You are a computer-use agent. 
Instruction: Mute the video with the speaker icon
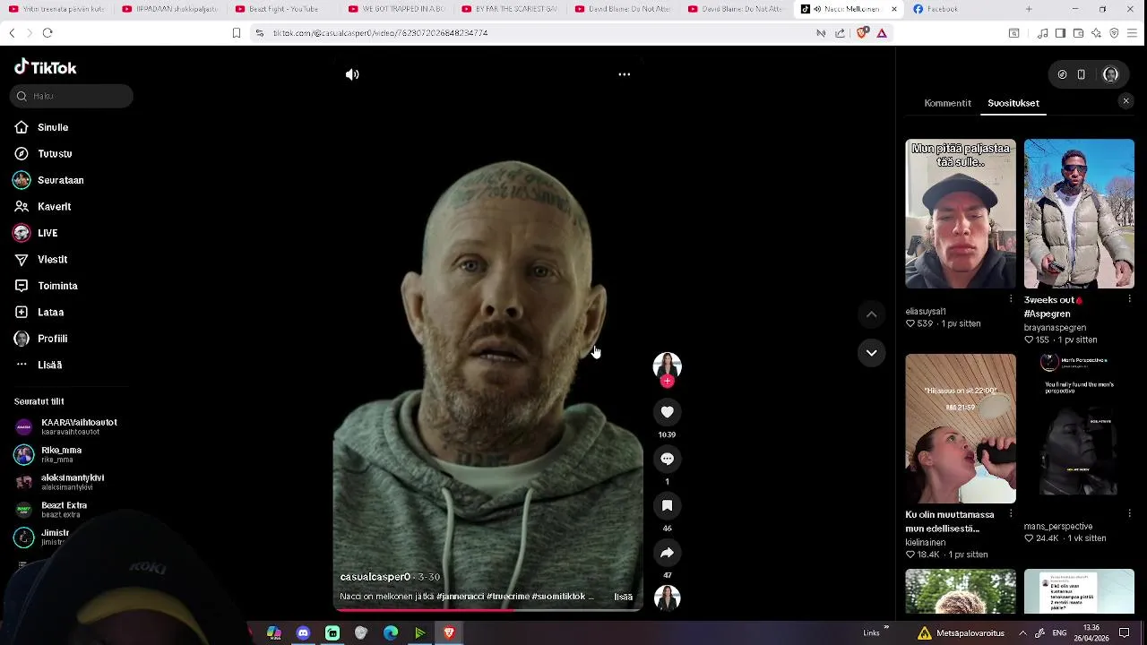coord(352,74)
